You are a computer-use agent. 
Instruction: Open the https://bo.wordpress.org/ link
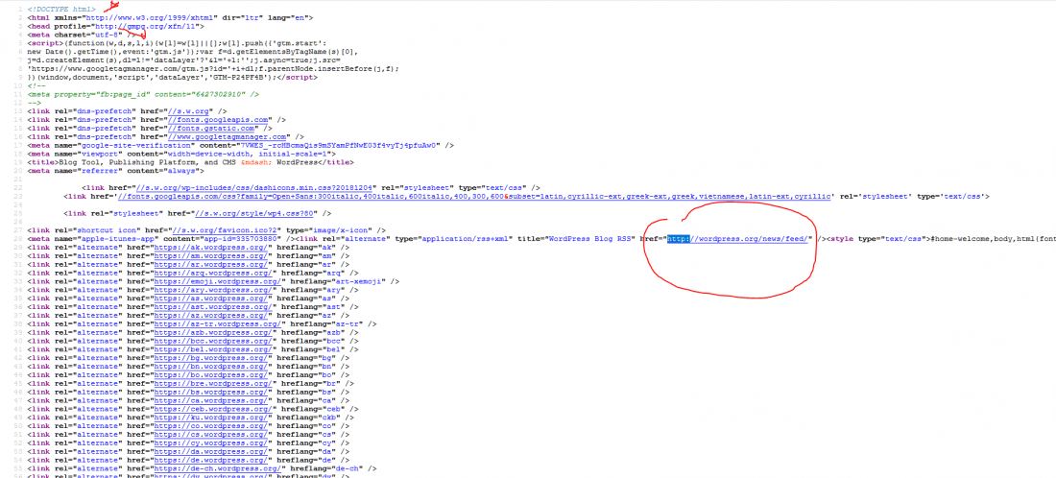click(212, 375)
